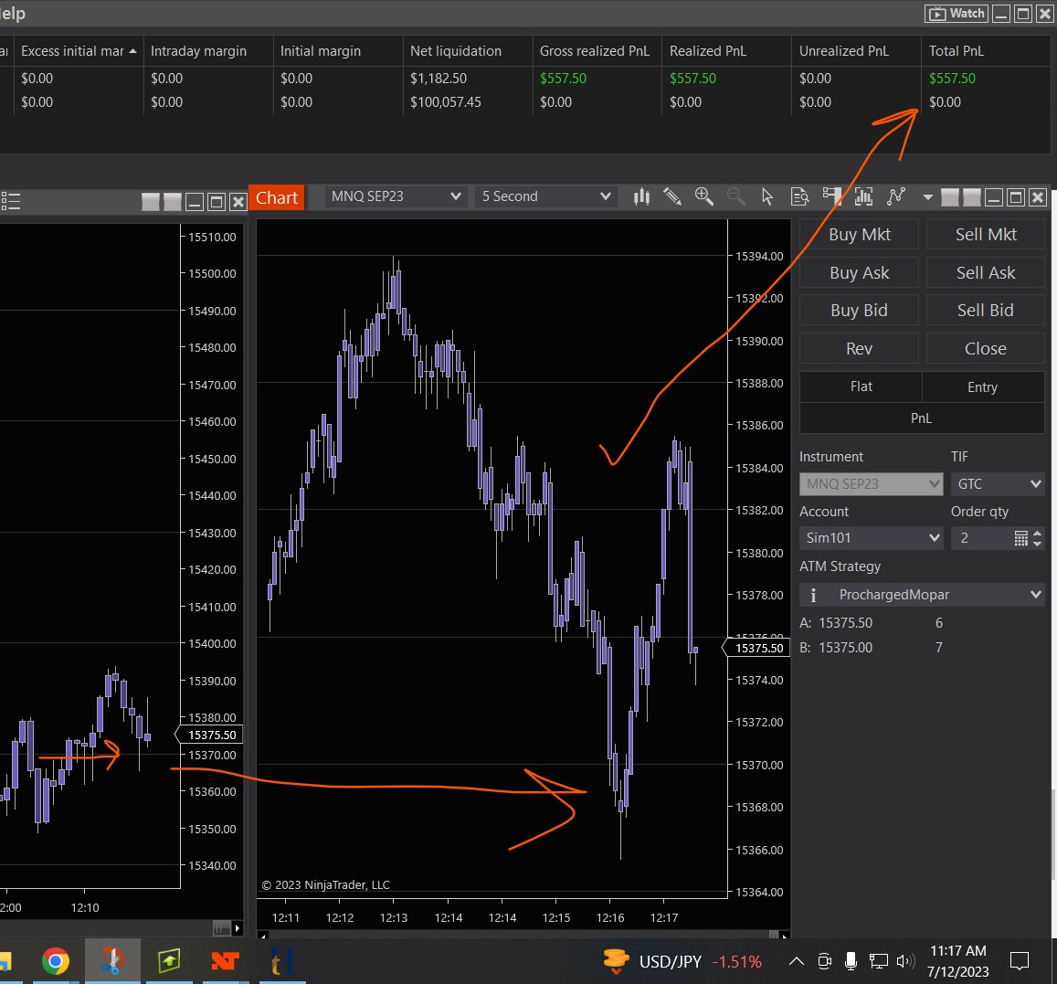Open the Data Box icon
Image resolution: width=1057 pixels, height=984 pixels.
tap(799, 196)
